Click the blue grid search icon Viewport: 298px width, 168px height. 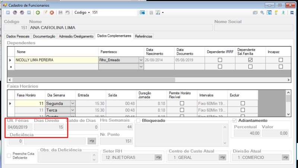tap(142, 13)
